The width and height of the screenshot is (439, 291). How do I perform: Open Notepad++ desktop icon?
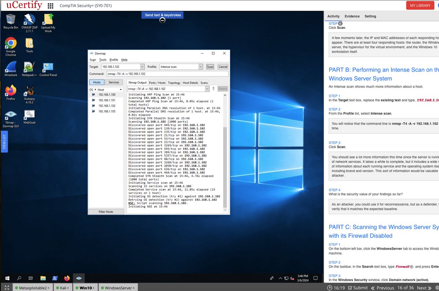[x=29, y=68]
